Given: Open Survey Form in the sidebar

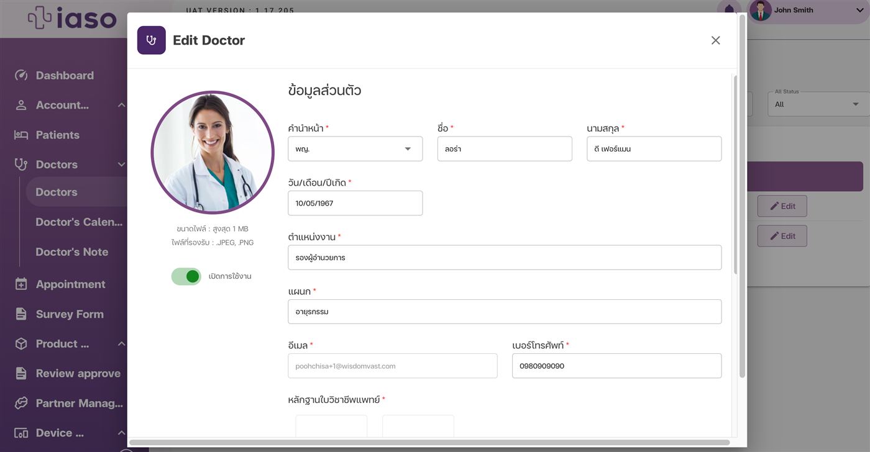Looking at the screenshot, I should (x=70, y=314).
